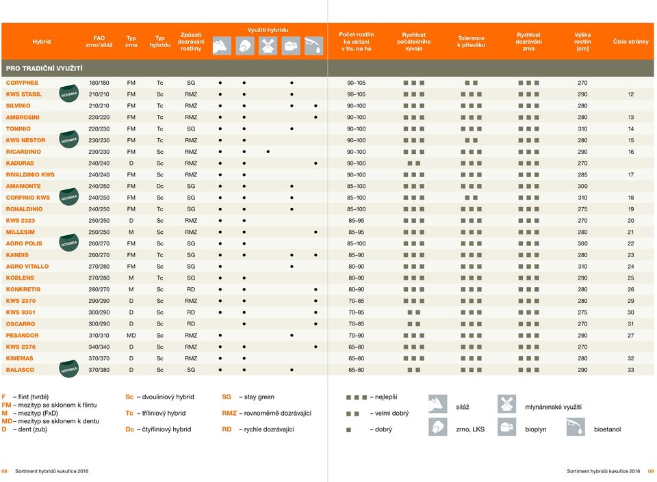
Task: Click FAO value 180/180 for CORYPHEE
Action: tap(99, 83)
